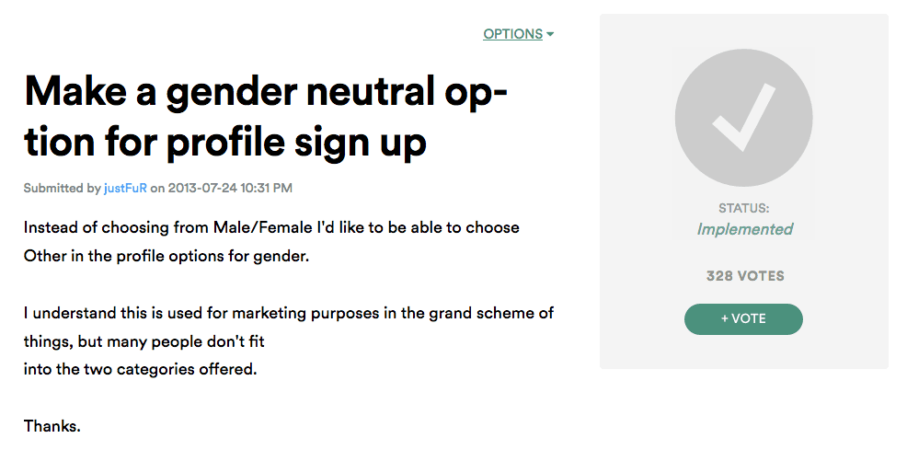The image size is (907, 473).
Task: Click the Implemented status text
Action: 744,229
